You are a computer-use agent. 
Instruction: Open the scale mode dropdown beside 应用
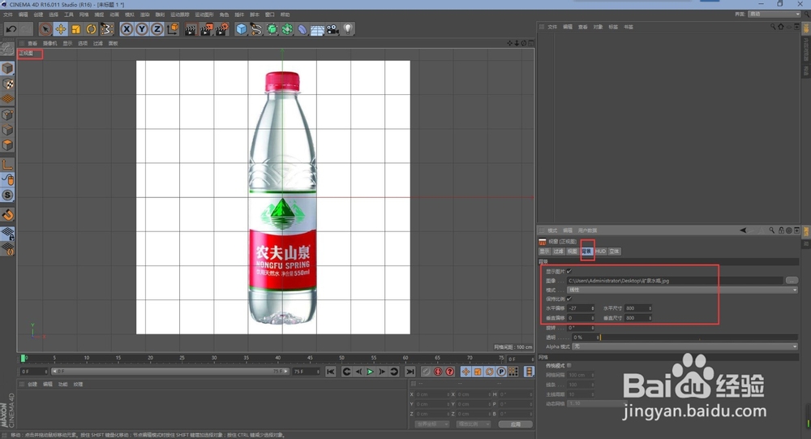[474, 424]
